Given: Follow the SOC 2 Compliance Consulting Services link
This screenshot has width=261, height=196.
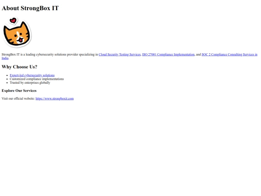Looking at the screenshot, I should pyautogui.click(x=230, y=55).
